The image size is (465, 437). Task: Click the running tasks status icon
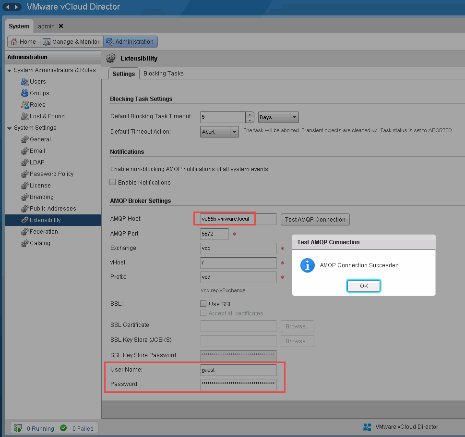point(18,428)
